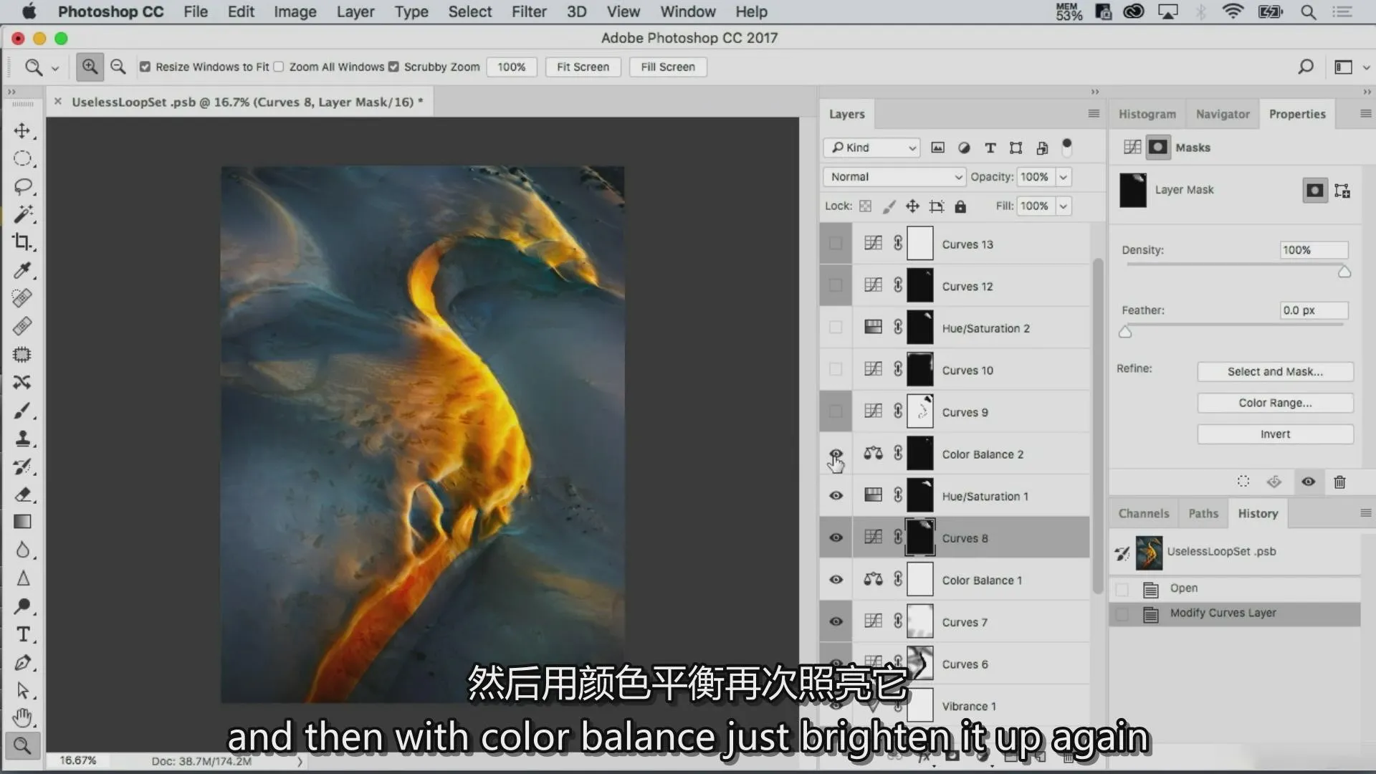Select the Move tool
This screenshot has width=1376, height=774.
click(x=22, y=131)
